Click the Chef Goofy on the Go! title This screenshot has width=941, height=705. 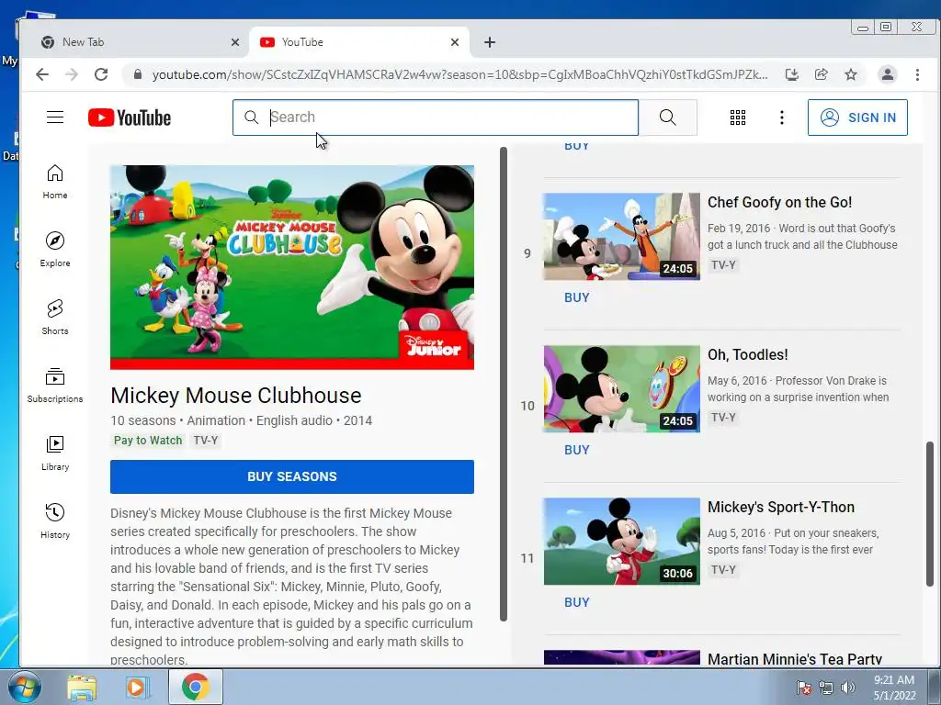click(779, 202)
